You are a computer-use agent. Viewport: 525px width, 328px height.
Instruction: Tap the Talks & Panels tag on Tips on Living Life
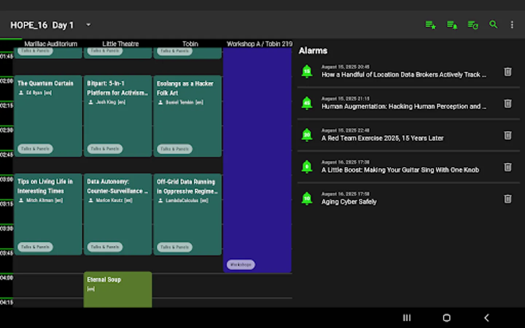(x=35, y=247)
